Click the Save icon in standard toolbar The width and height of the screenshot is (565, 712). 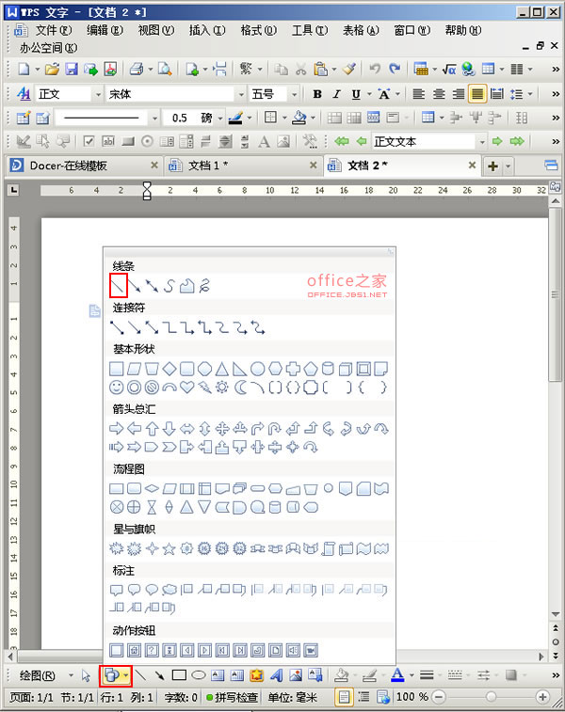(x=72, y=69)
